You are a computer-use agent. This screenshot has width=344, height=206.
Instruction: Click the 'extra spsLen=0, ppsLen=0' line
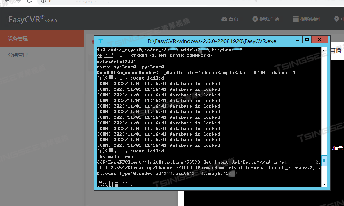coord(130,67)
